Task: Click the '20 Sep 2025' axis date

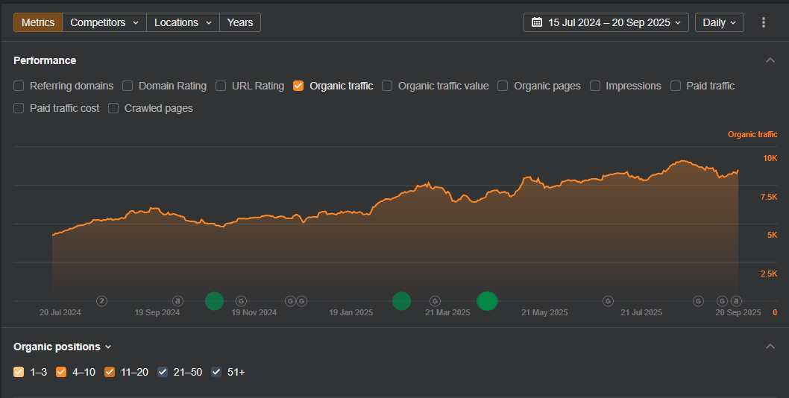Action: point(738,312)
